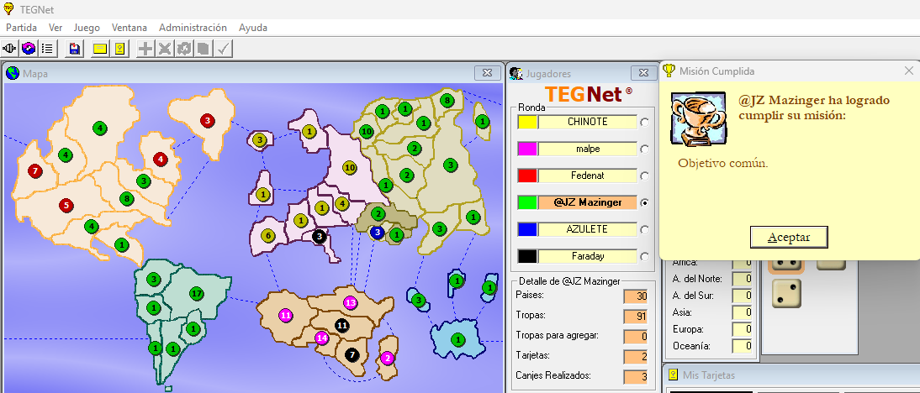Click the grayed checkmark end turn icon
Screen dimensions: 920x393
(223, 49)
